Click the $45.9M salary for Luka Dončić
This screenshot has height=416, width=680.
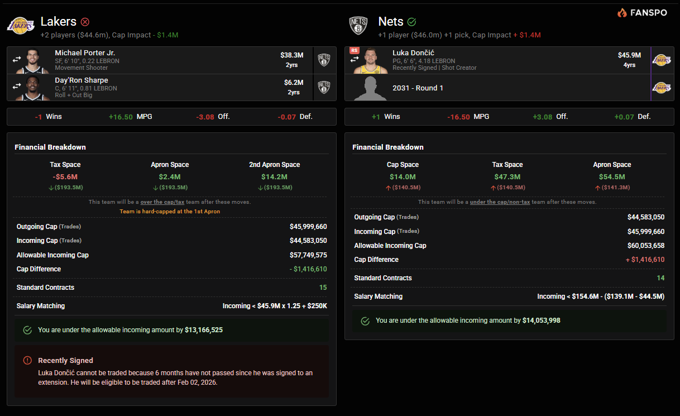pos(629,55)
